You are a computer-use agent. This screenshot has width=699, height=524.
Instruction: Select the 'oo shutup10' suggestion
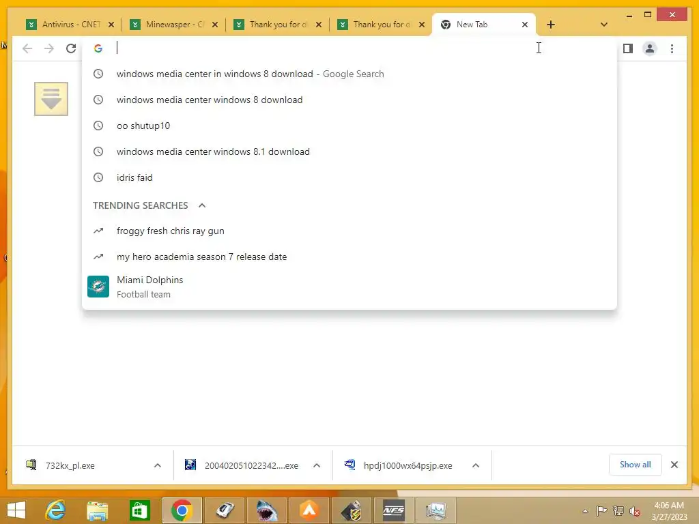(x=349, y=126)
